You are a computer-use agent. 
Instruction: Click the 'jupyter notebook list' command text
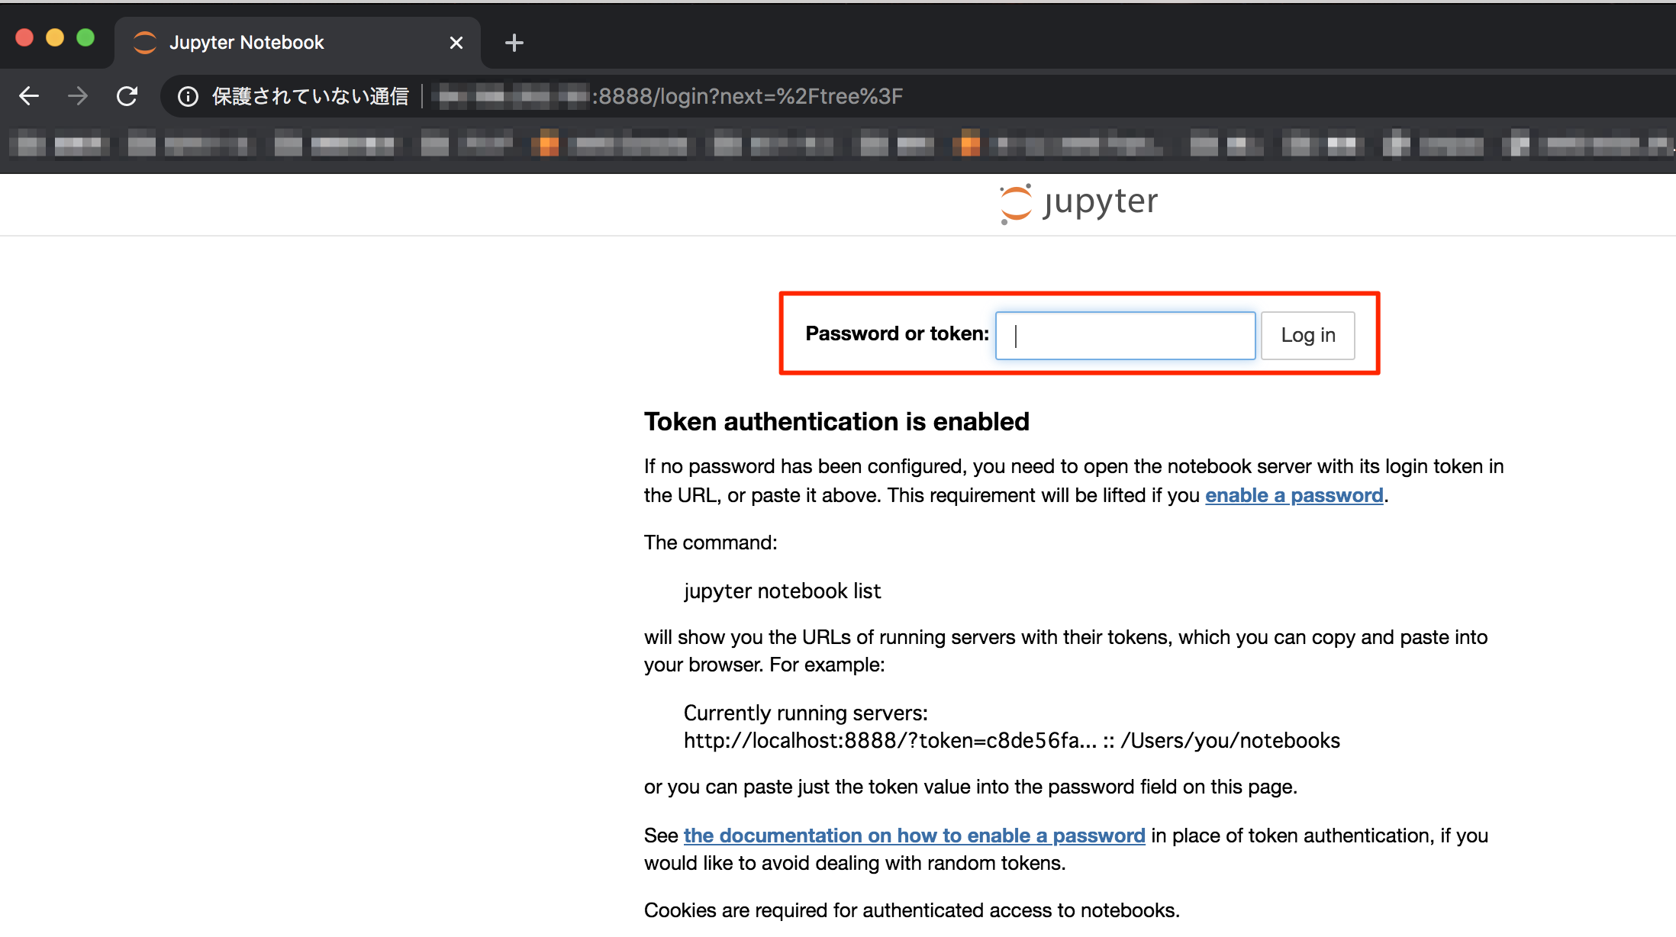tap(782, 591)
